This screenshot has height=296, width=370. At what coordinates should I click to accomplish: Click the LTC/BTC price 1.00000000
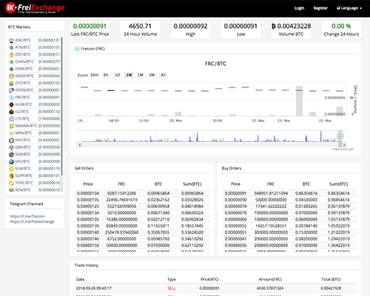point(49,119)
